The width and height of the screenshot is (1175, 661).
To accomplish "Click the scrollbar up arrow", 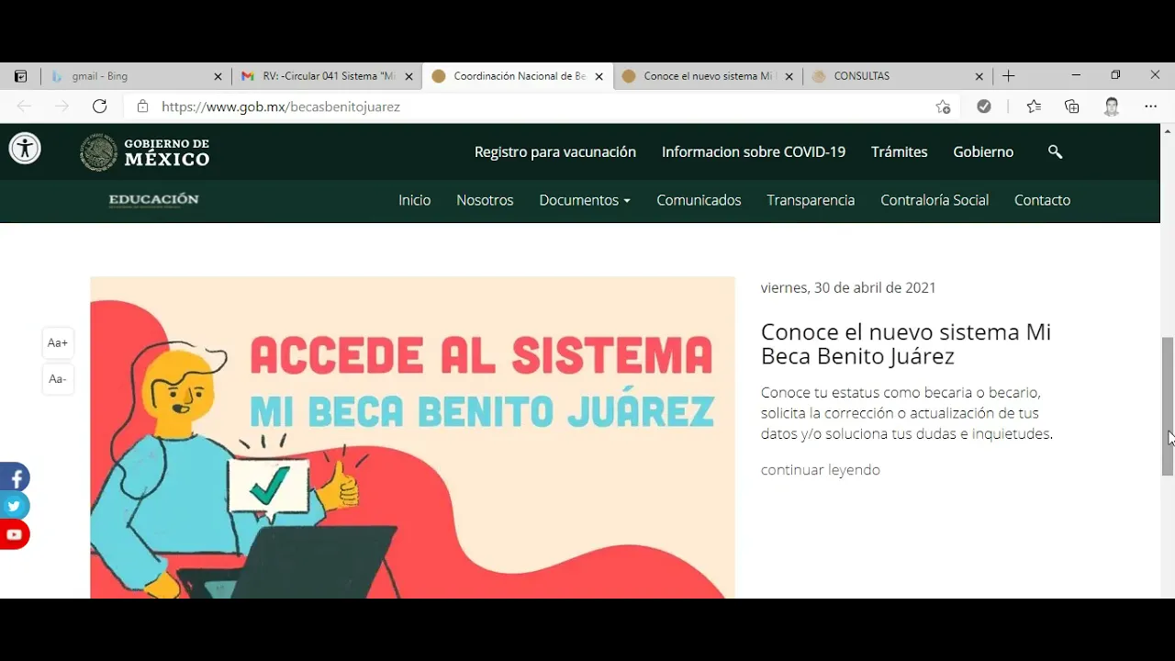I will coord(1168,131).
